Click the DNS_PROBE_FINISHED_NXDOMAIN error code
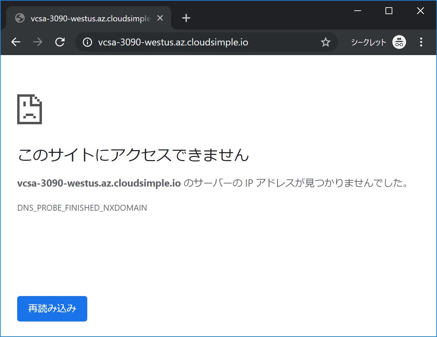Image resolution: width=437 pixels, height=337 pixels. click(82, 208)
